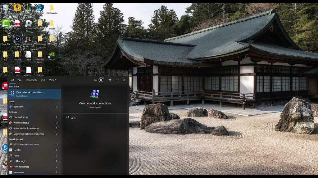Switch to the Documents search tab
The image size is (318, 178).
point(31,80)
